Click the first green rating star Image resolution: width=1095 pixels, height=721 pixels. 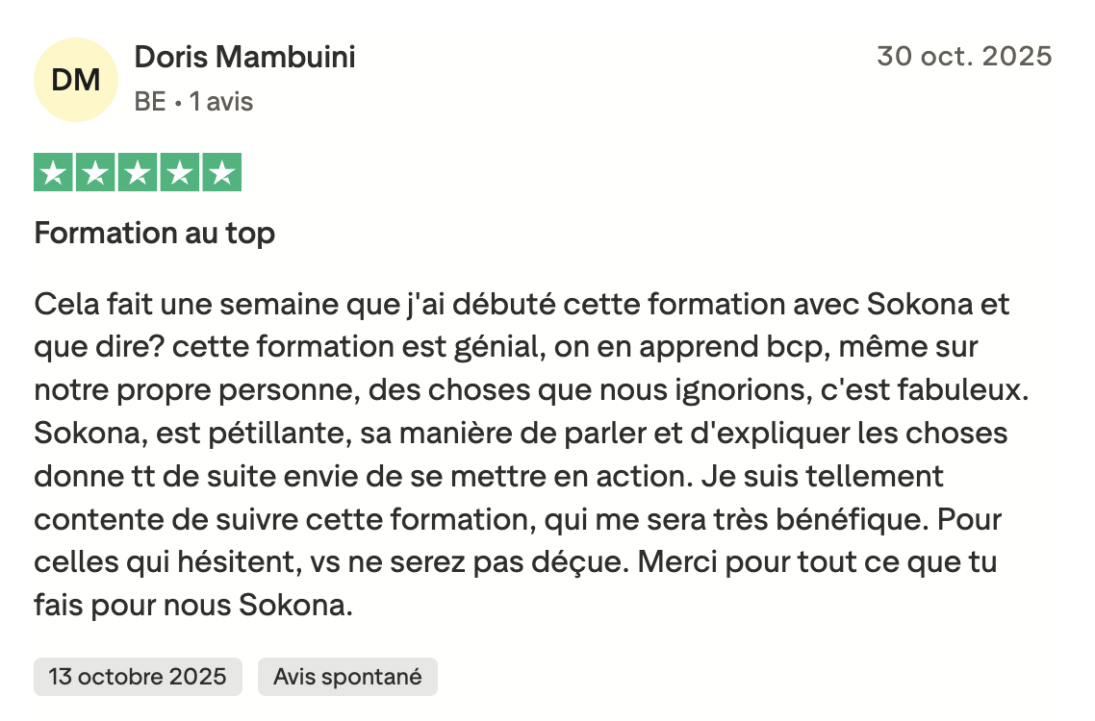pyautogui.click(x=54, y=173)
